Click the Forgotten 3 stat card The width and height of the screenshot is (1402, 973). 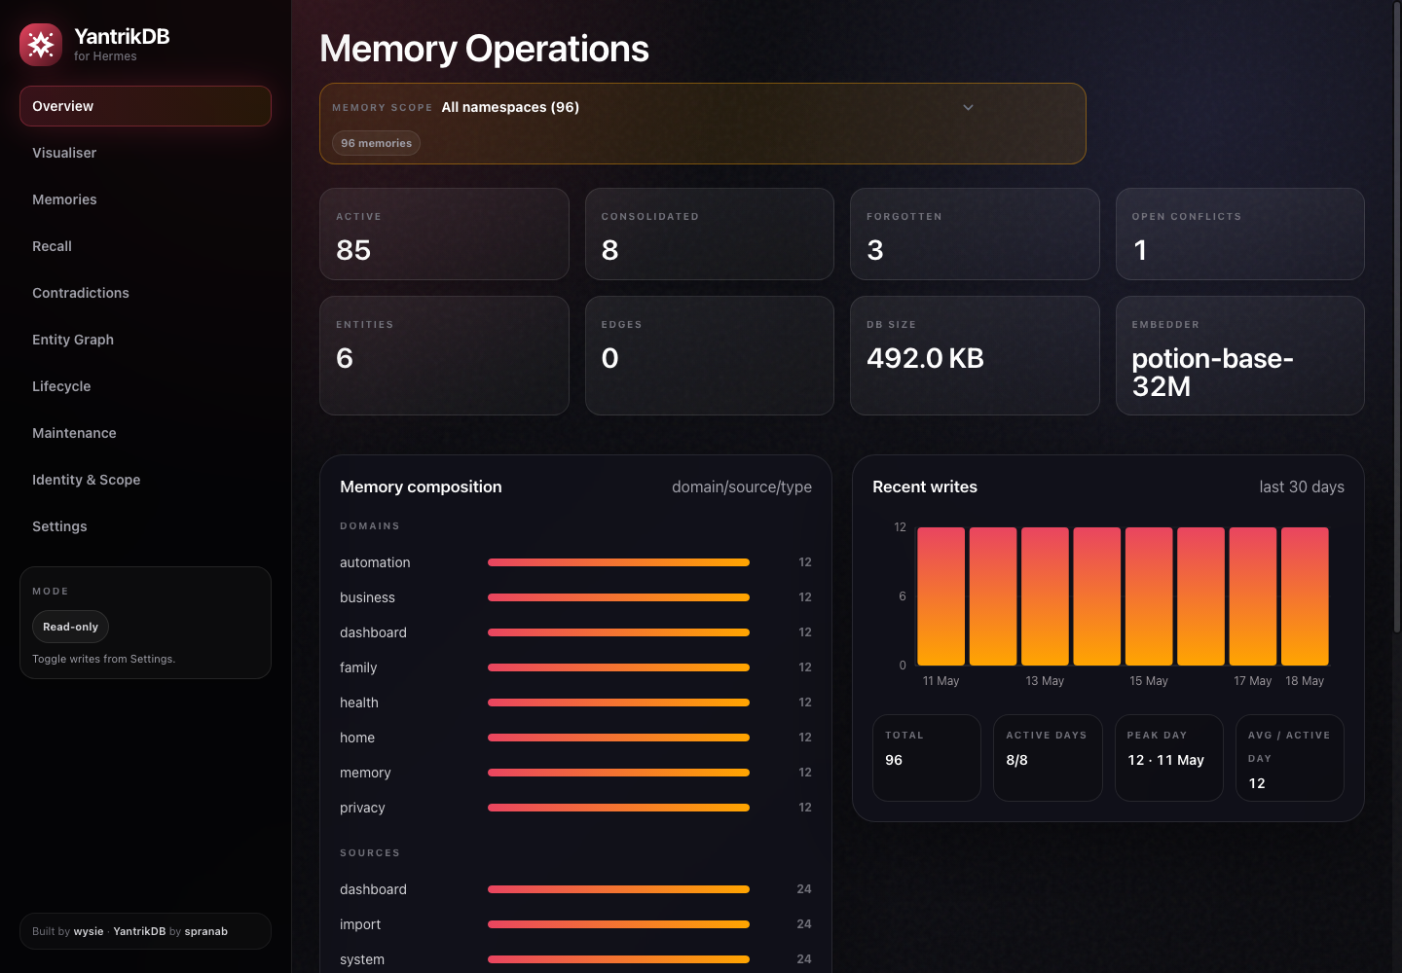point(975,234)
